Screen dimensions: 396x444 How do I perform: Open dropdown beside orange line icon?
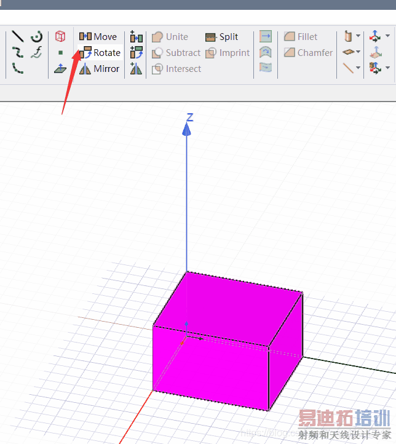point(358,68)
